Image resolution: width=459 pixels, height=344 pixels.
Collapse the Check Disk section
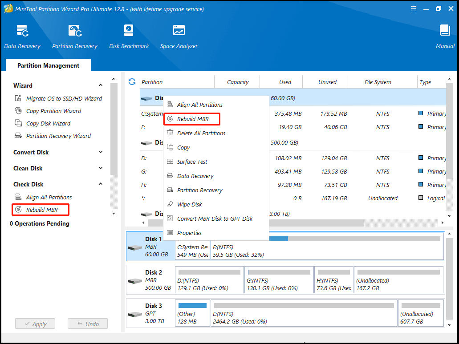click(x=101, y=184)
